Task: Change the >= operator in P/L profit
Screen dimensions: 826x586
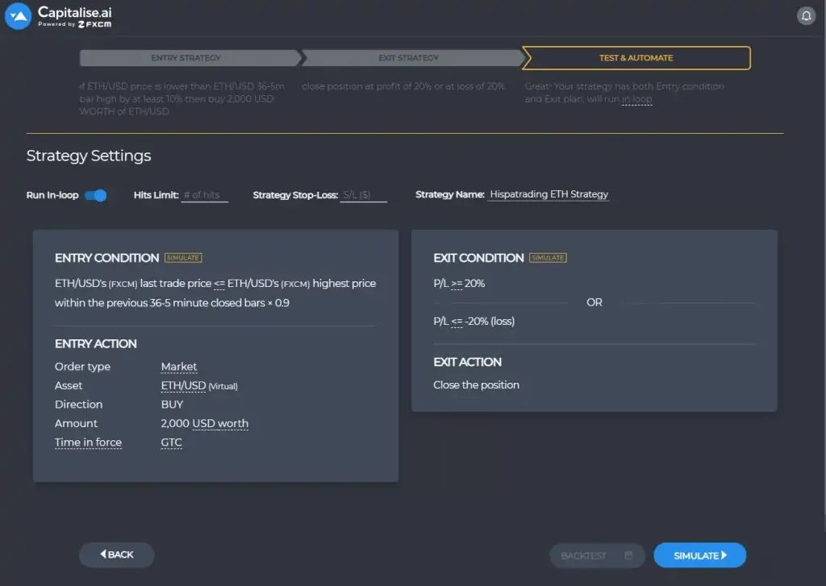Action: pos(457,283)
